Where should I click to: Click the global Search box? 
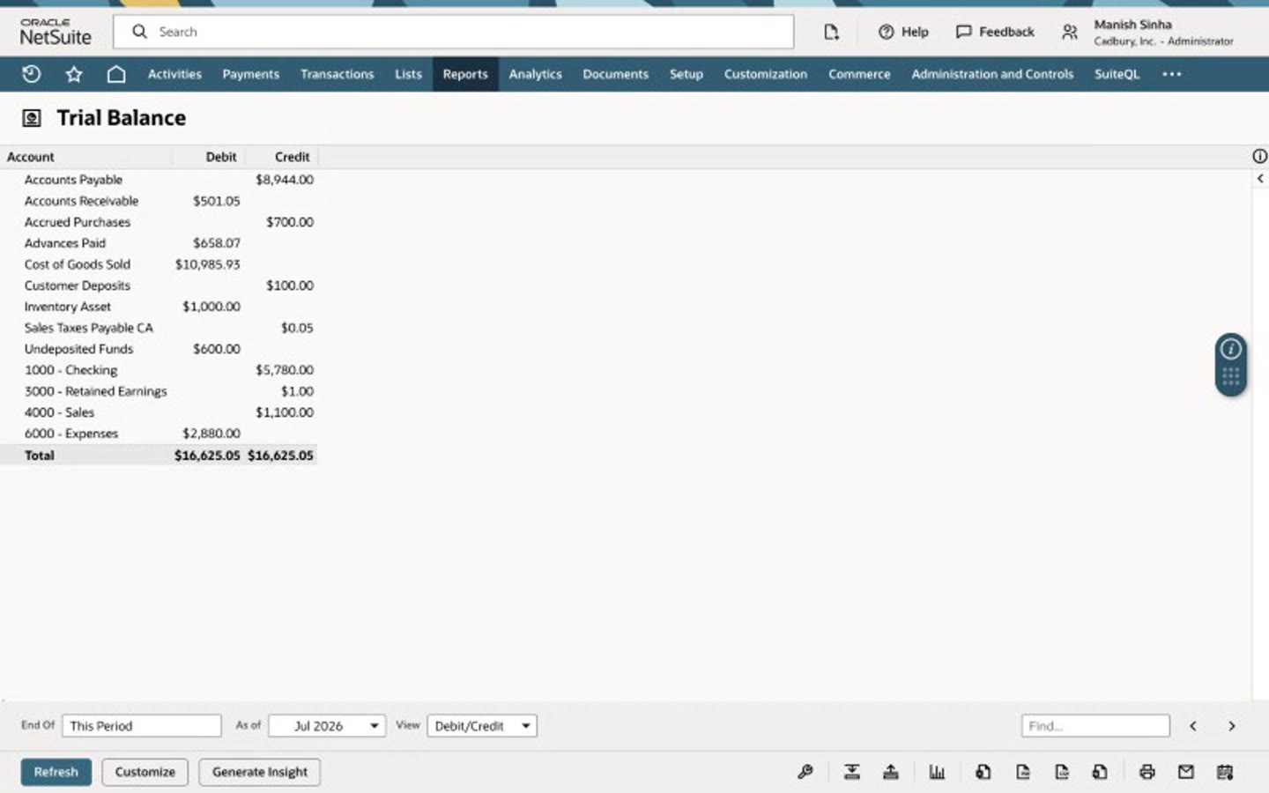click(454, 32)
